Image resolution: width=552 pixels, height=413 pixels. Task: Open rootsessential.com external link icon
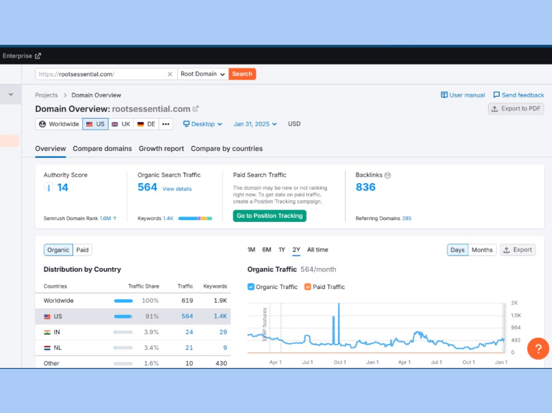pyautogui.click(x=196, y=109)
